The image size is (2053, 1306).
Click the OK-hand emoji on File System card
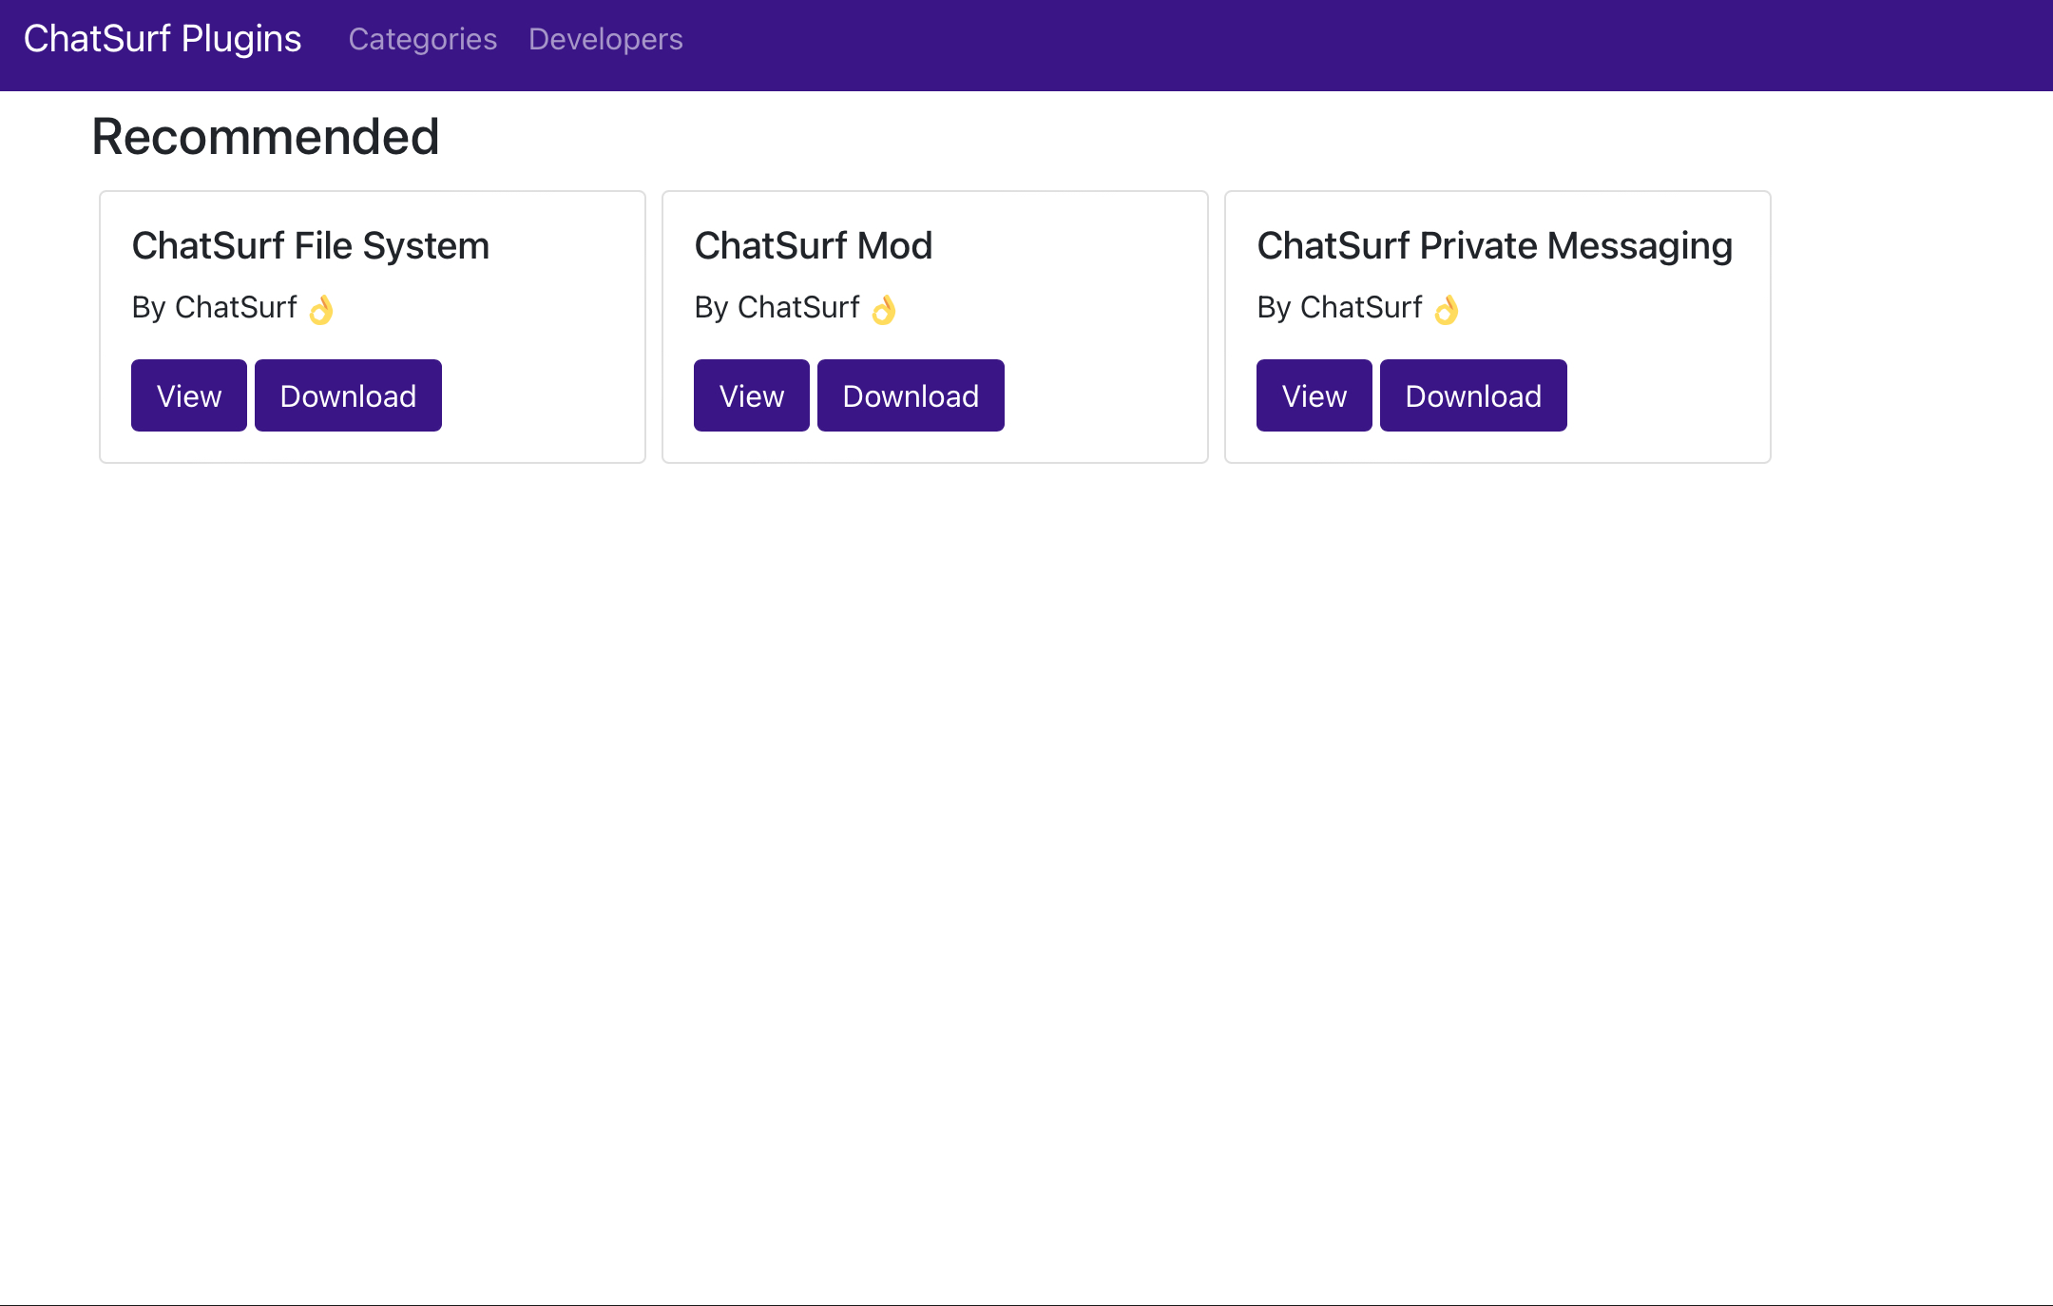click(x=321, y=309)
